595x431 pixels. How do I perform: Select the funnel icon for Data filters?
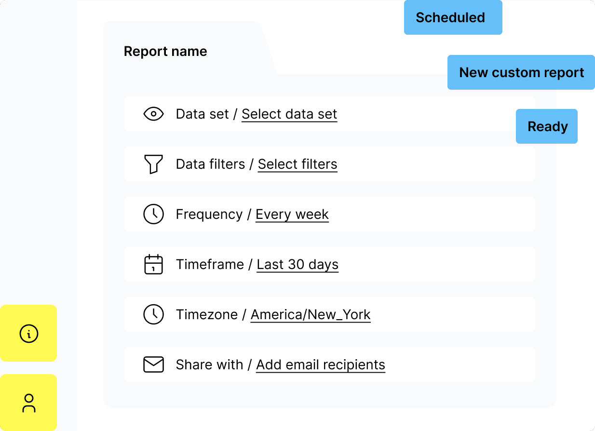pos(153,164)
